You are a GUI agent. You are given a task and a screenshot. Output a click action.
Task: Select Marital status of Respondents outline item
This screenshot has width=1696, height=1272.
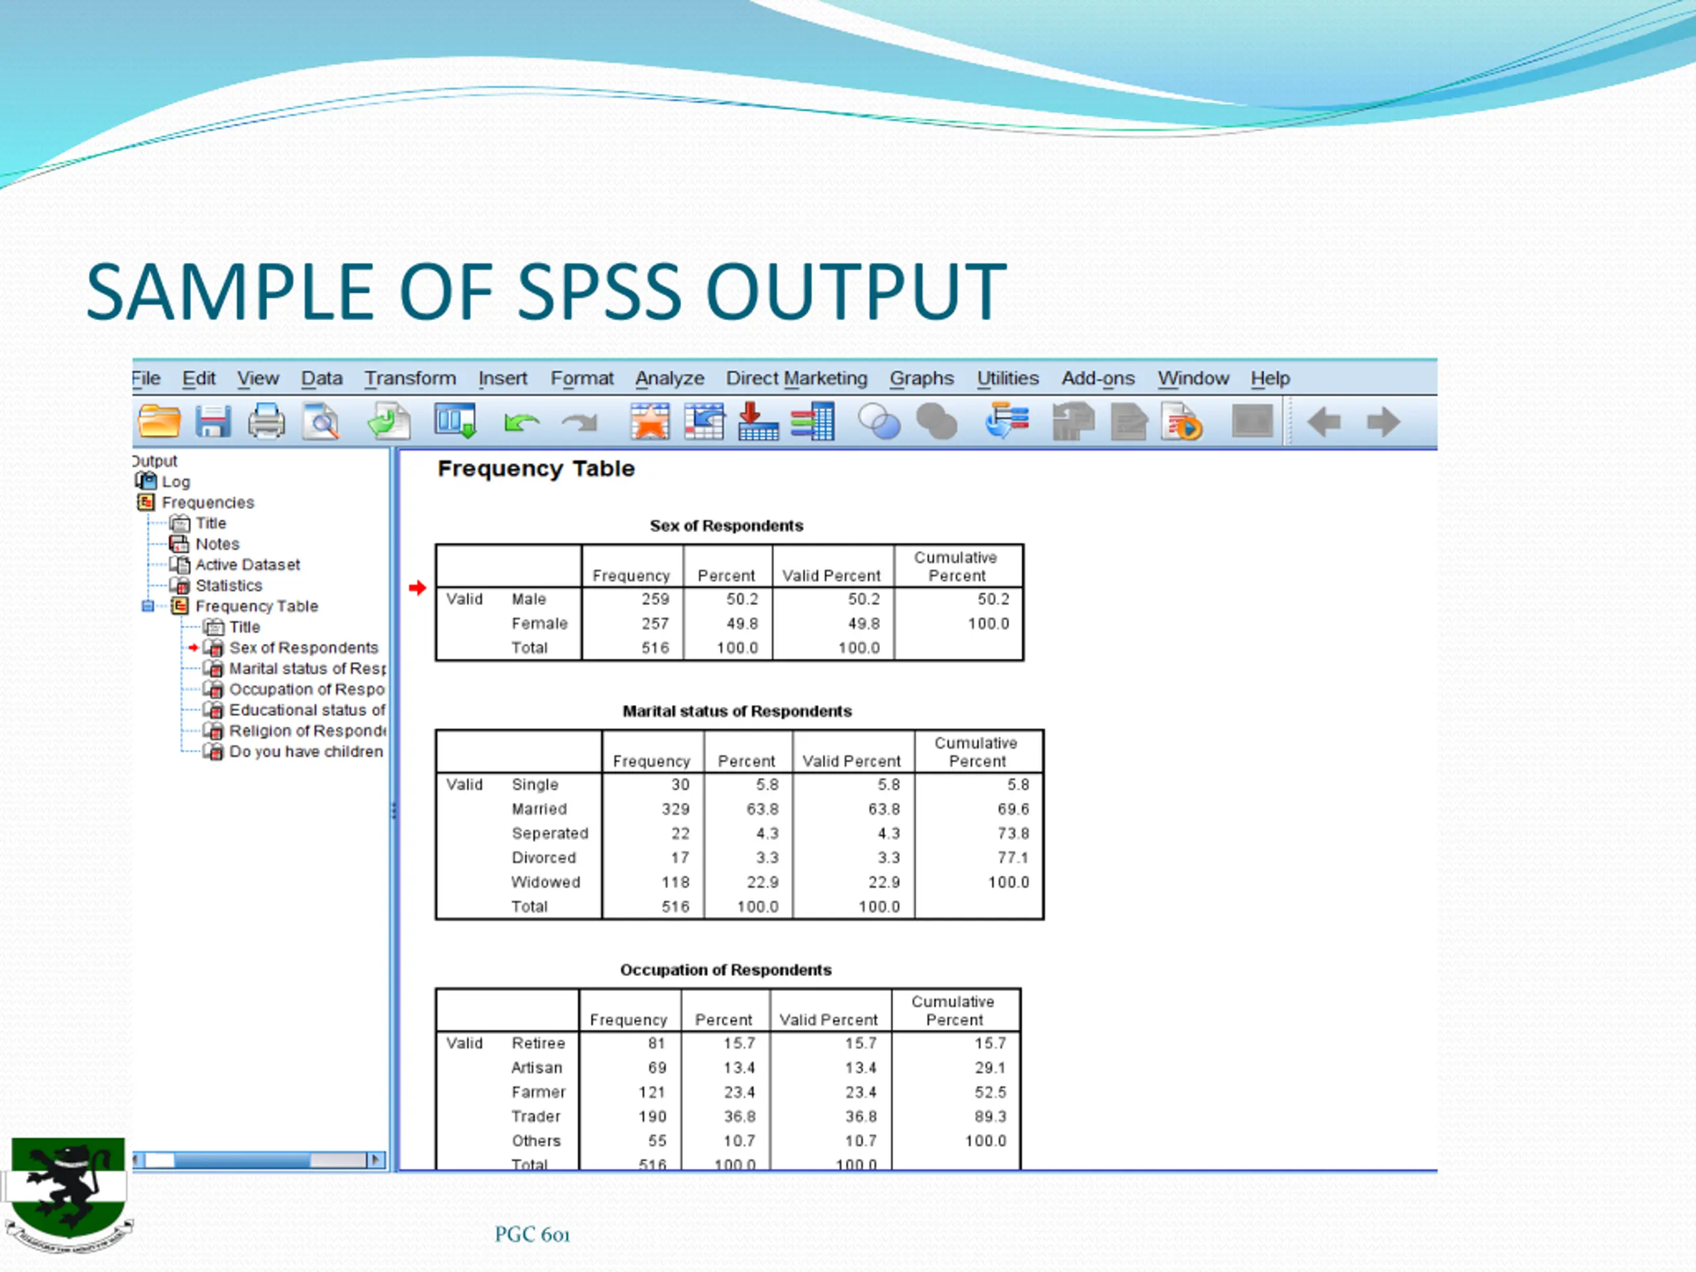pyautogui.click(x=307, y=668)
